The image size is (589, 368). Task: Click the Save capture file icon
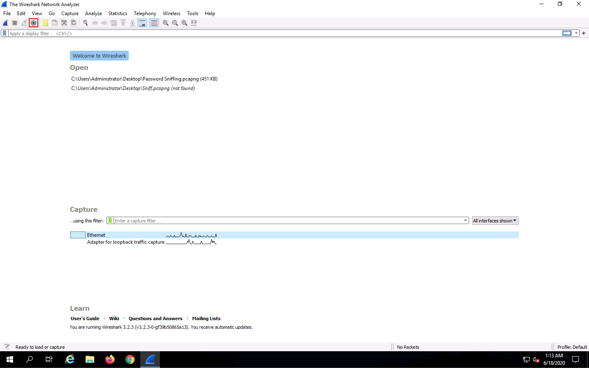coord(55,23)
